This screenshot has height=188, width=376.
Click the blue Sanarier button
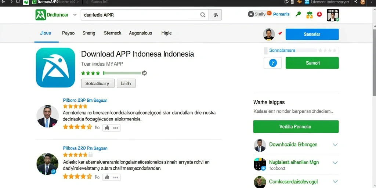click(x=312, y=34)
